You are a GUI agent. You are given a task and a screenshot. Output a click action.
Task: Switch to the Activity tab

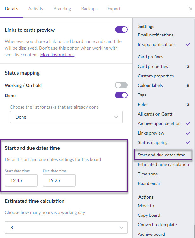(36, 9)
